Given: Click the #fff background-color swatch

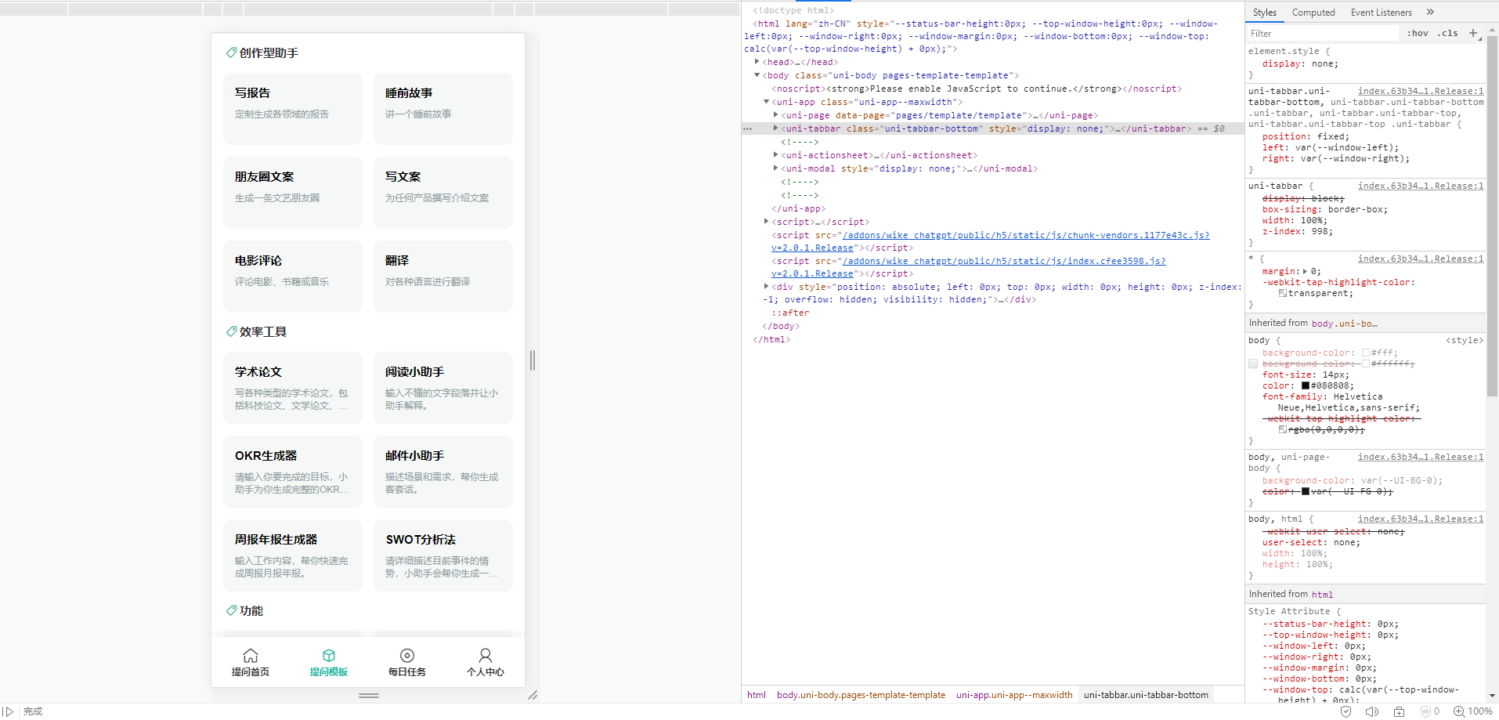Looking at the screenshot, I should tap(1366, 353).
